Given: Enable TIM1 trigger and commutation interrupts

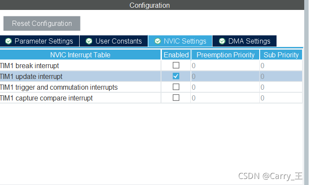Looking at the screenshot, I should (176, 87).
